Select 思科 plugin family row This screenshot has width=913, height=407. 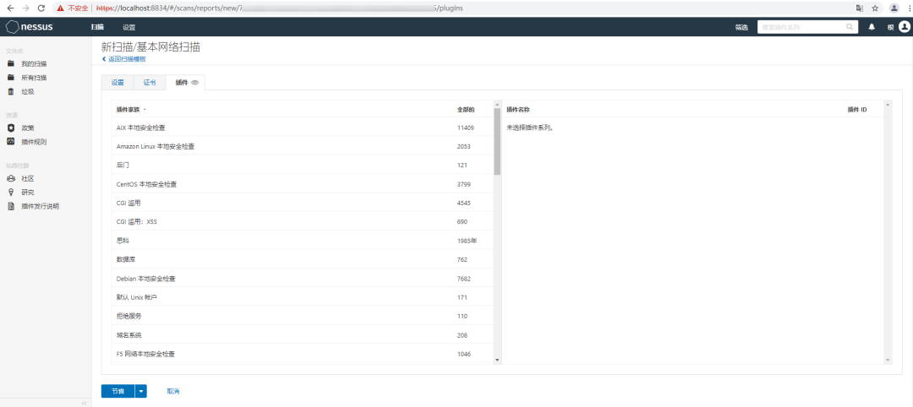302,241
